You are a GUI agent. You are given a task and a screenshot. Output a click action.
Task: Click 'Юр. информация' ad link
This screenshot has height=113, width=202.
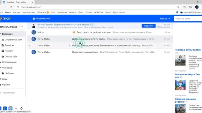click(163, 27)
